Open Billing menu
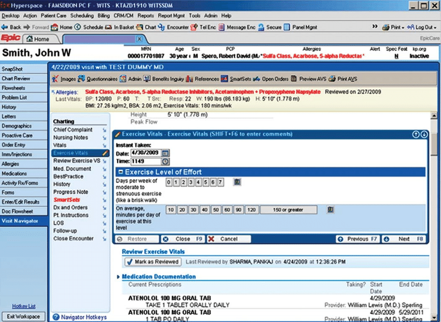The image size is (441, 322). coord(103,16)
